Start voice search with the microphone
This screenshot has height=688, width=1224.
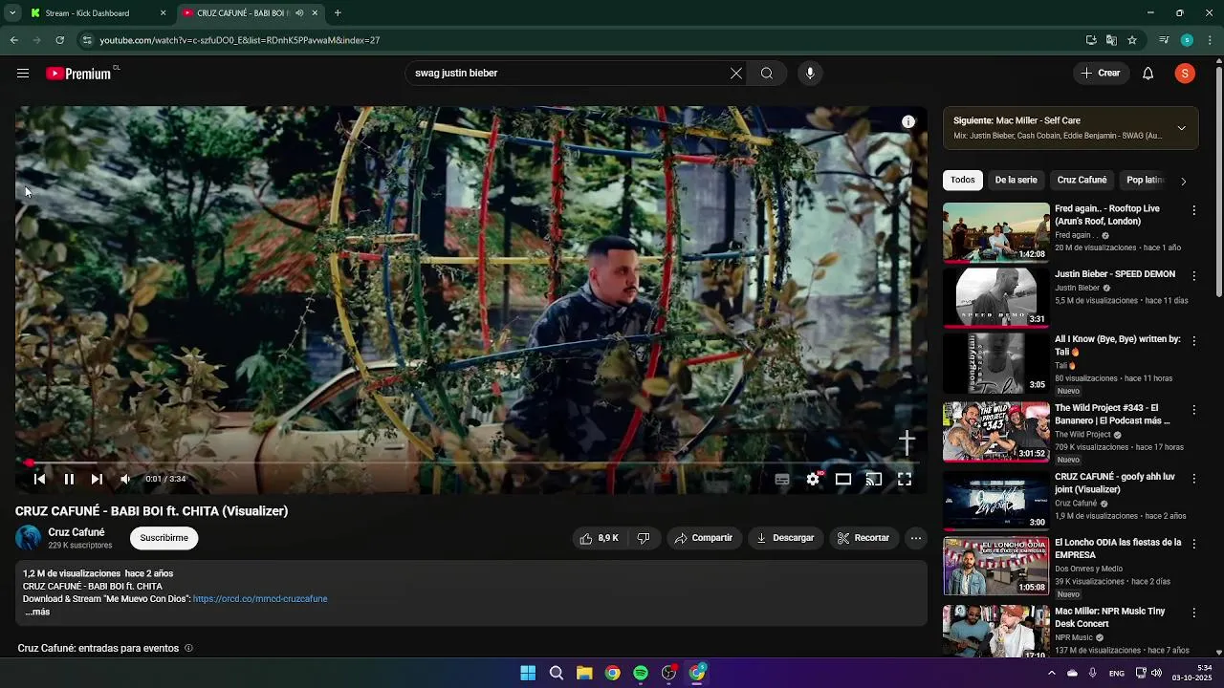click(x=810, y=74)
